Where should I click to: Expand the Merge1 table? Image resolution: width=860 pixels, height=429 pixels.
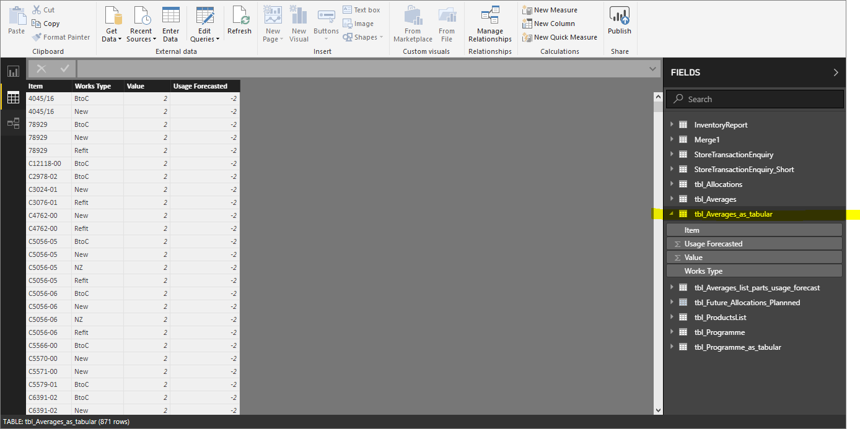click(x=672, y=139)
